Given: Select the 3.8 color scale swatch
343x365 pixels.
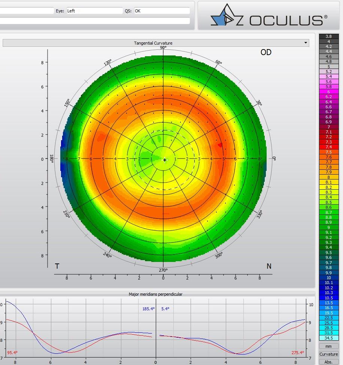Looking at the screenshot, I should pyautogui.click(x=329, y=36).
